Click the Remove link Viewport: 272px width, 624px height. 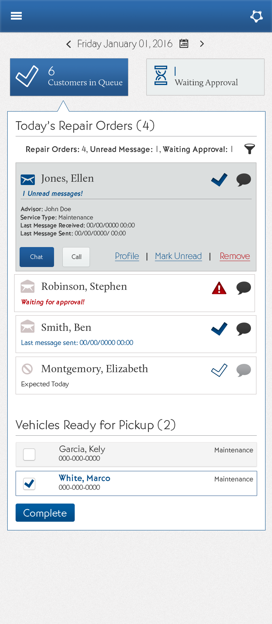coord(235,256)
